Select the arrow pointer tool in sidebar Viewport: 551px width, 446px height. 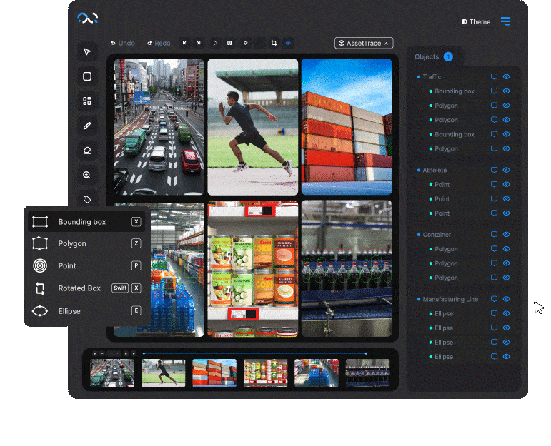point(87,51)
